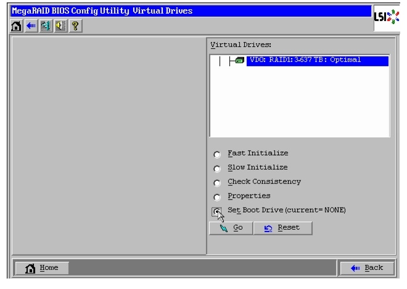Select the Slow Initialize radio button

[x=217, y=169]
